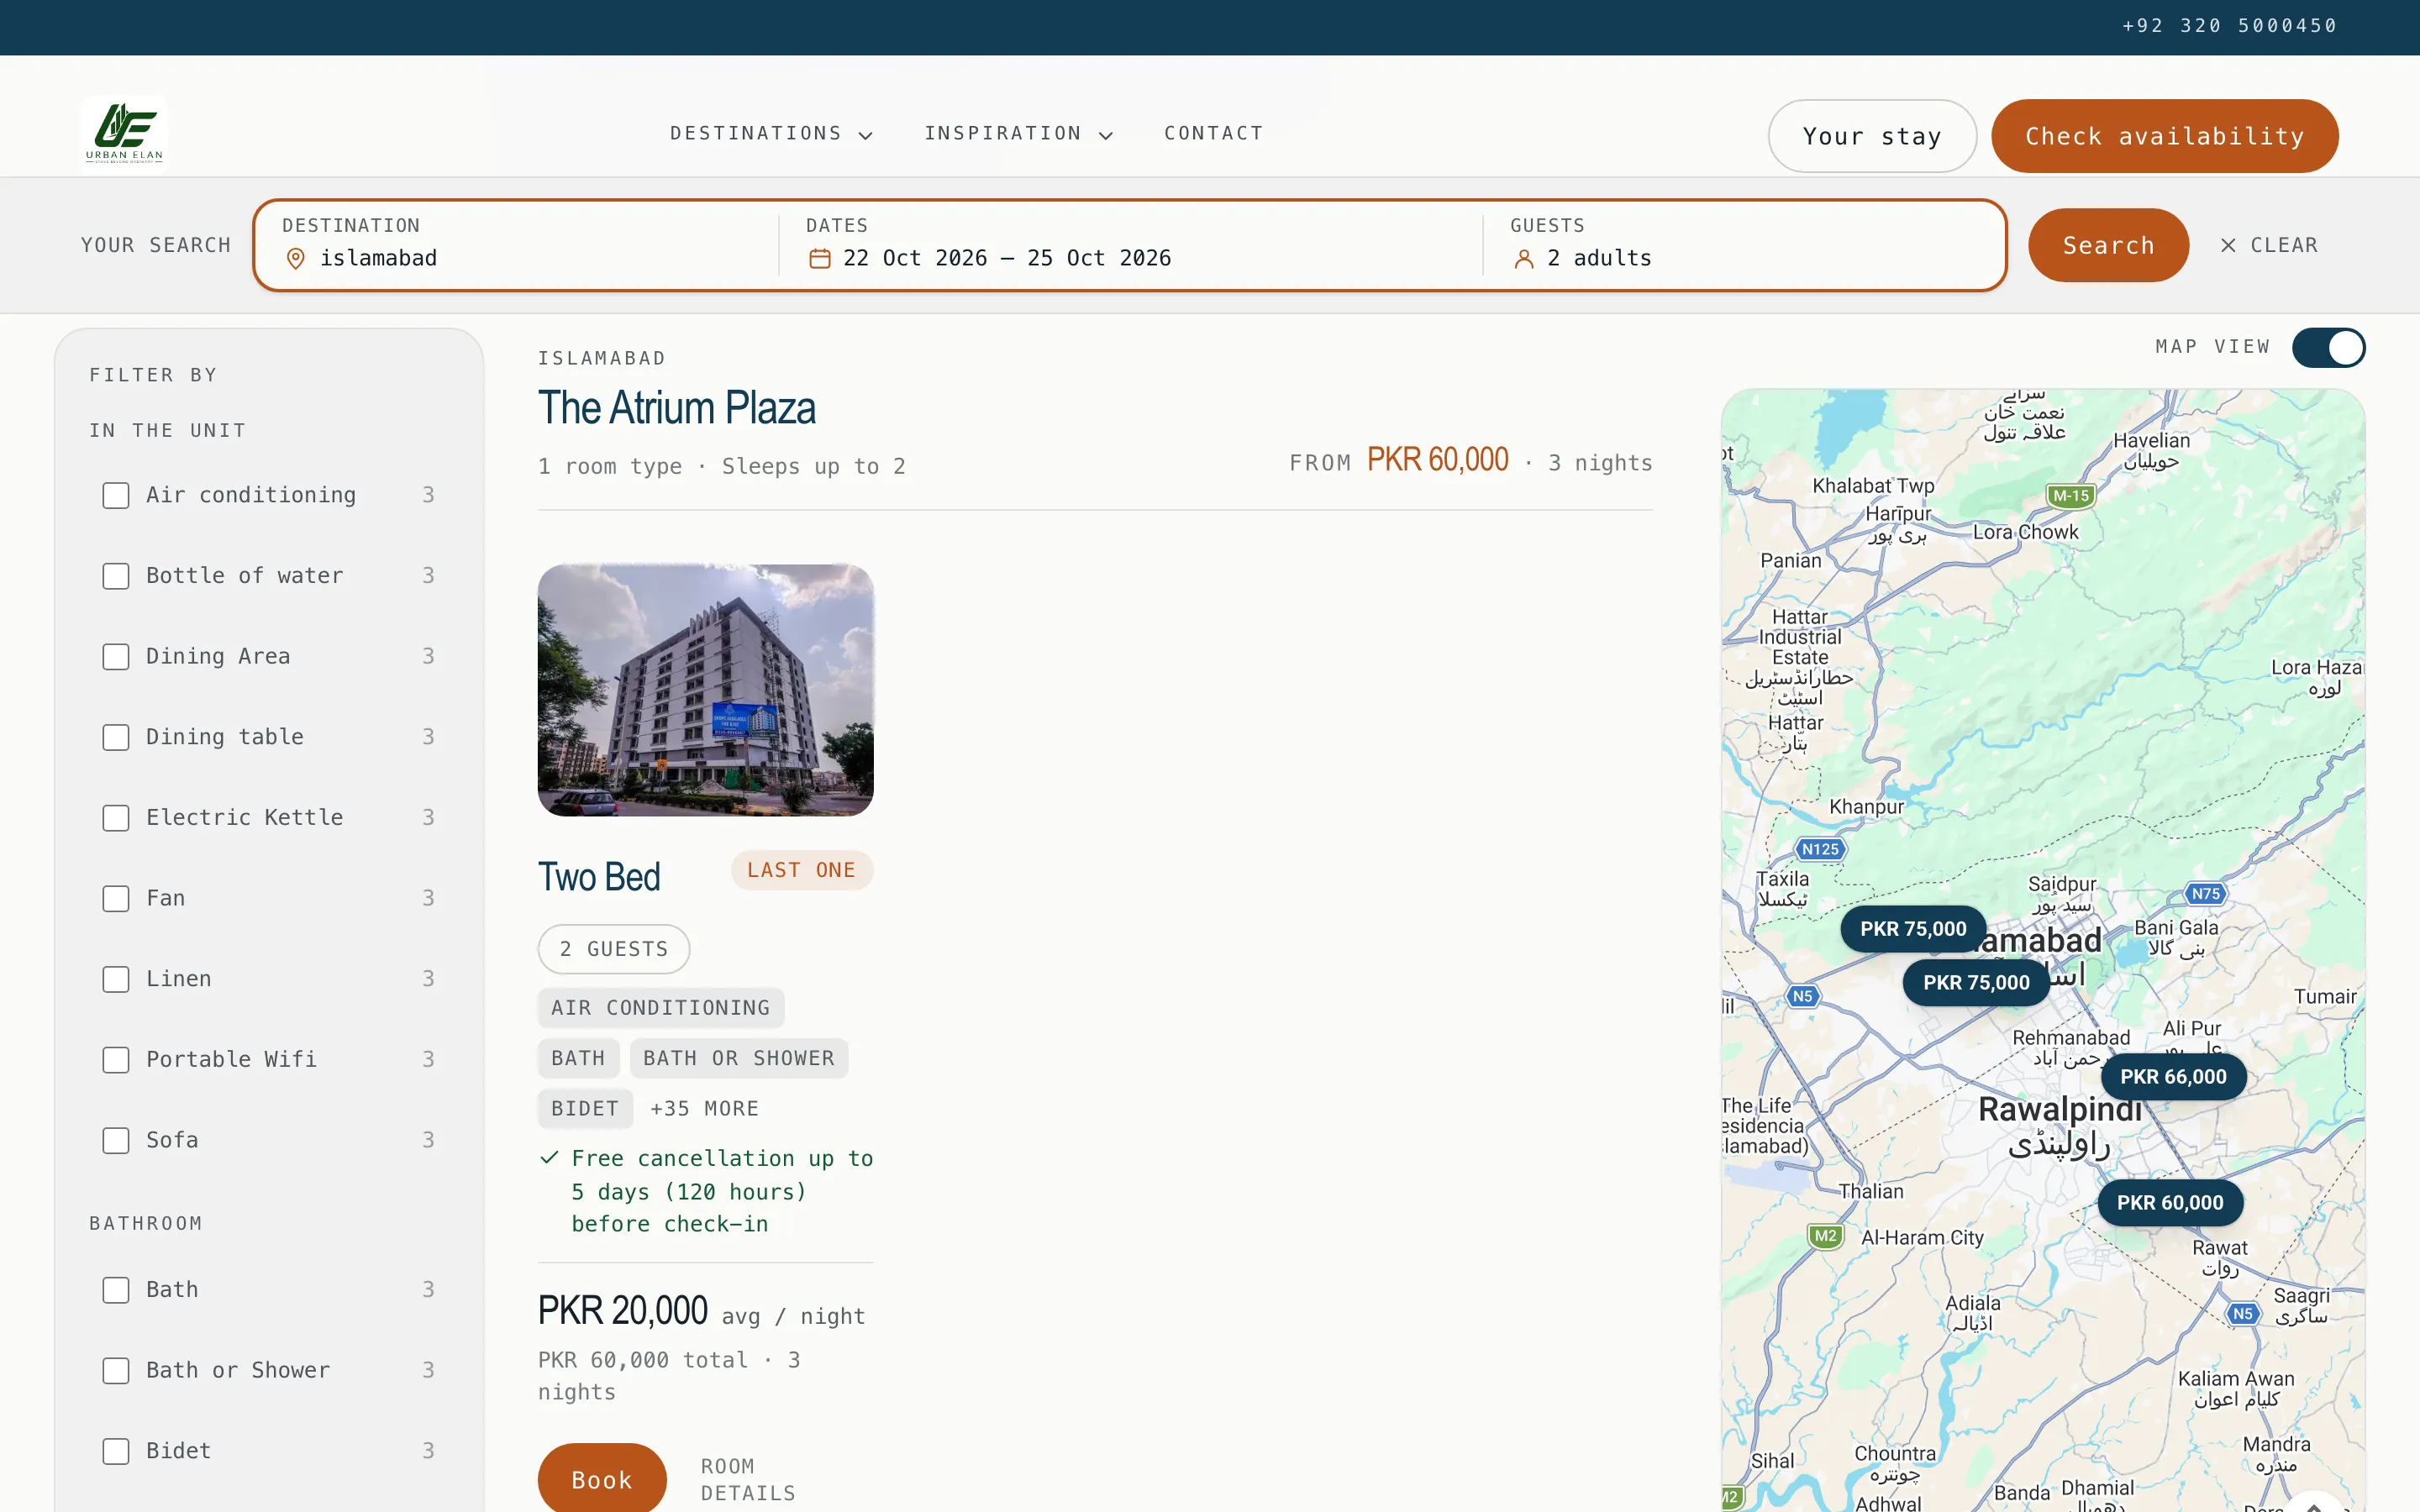The width and height of the screenshot is (2420, 1512).
Task: Click the 2 GUESTS tag
Action: 613,949
